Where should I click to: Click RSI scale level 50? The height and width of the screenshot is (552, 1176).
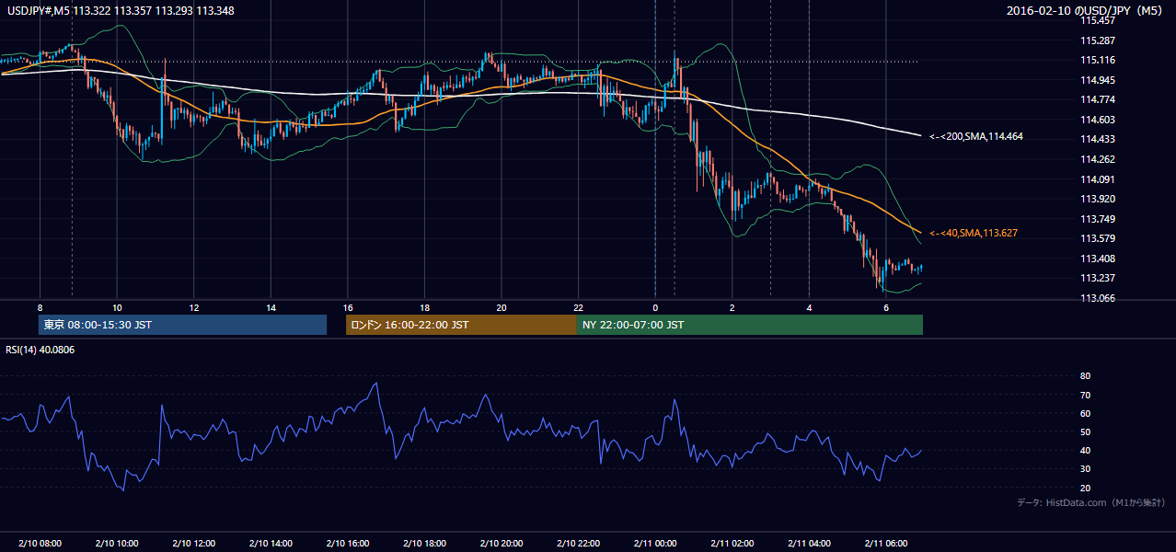click(1086, 431)
